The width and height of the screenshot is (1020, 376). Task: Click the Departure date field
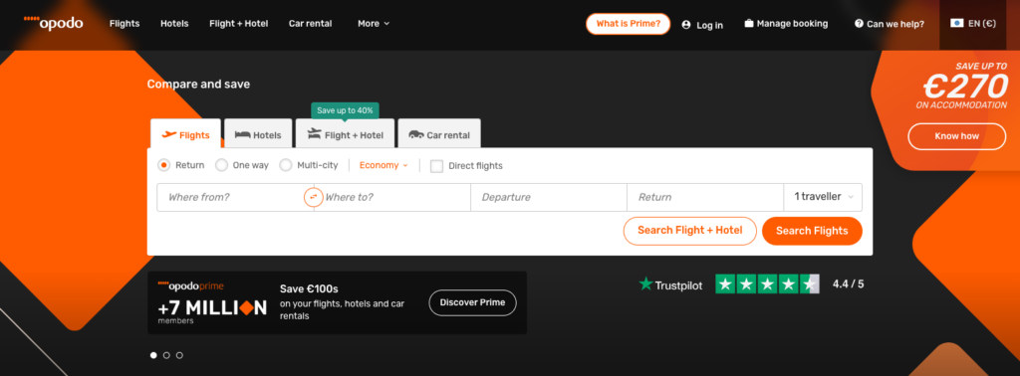click(x=549, y=197)
